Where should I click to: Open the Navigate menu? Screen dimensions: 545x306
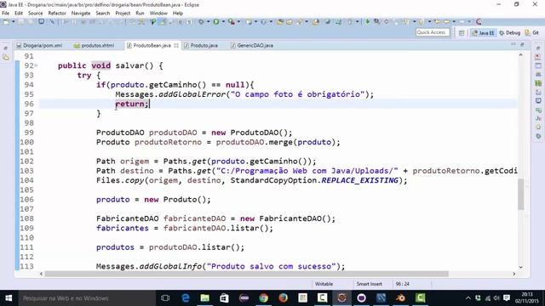coord(81,14)
